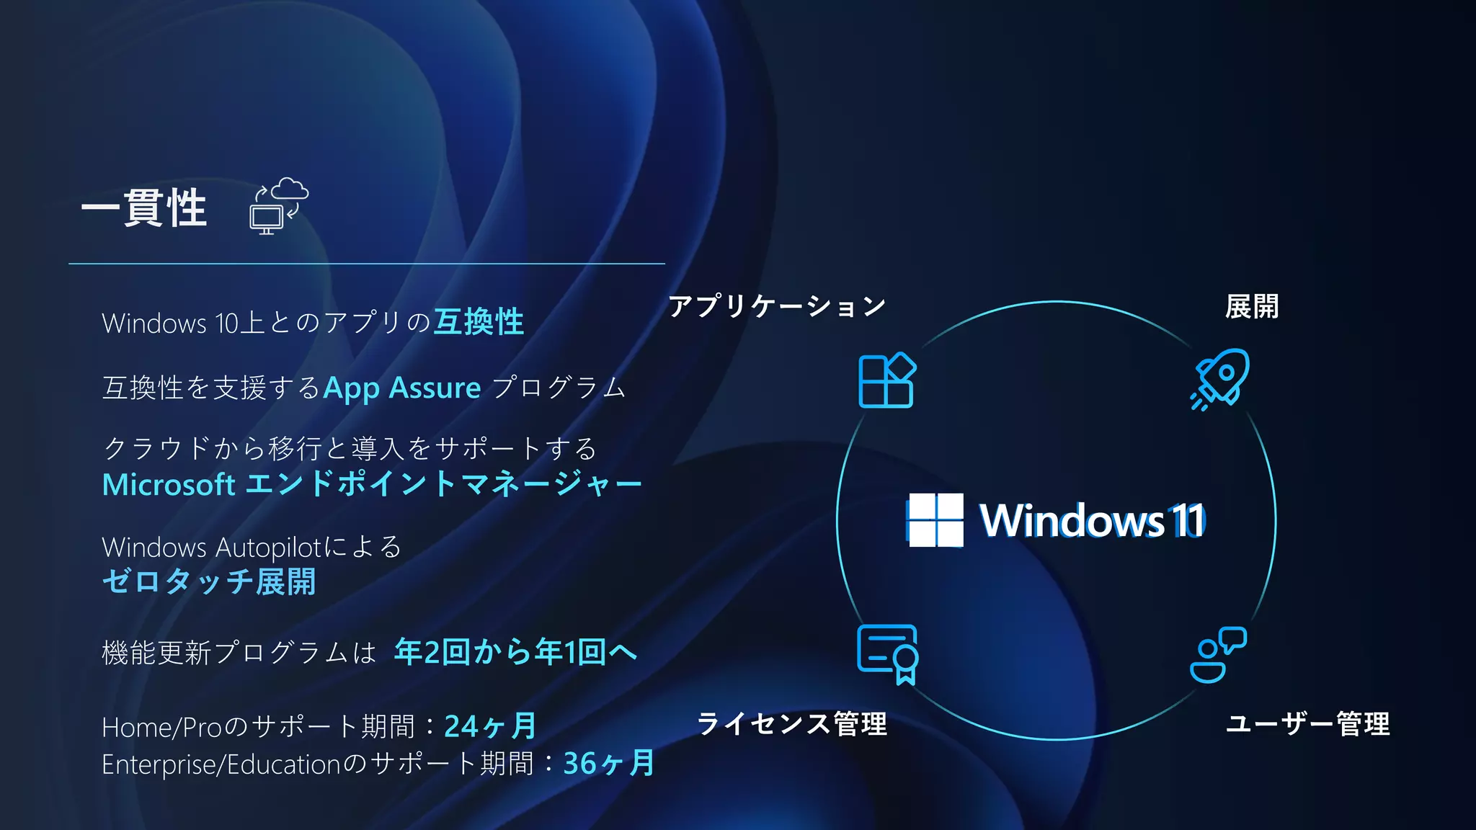Click the license certificate icon
1476x830 pixels.
888,654
